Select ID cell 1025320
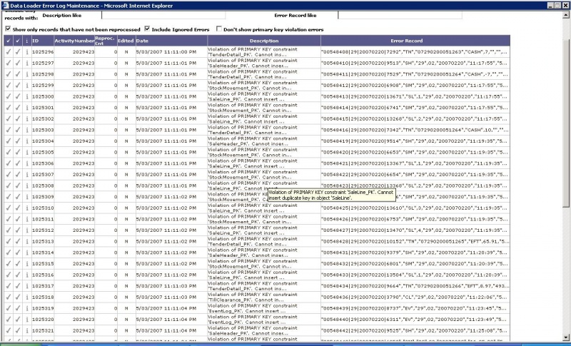The height and width of the screenshot is (346, 571). 43,320
